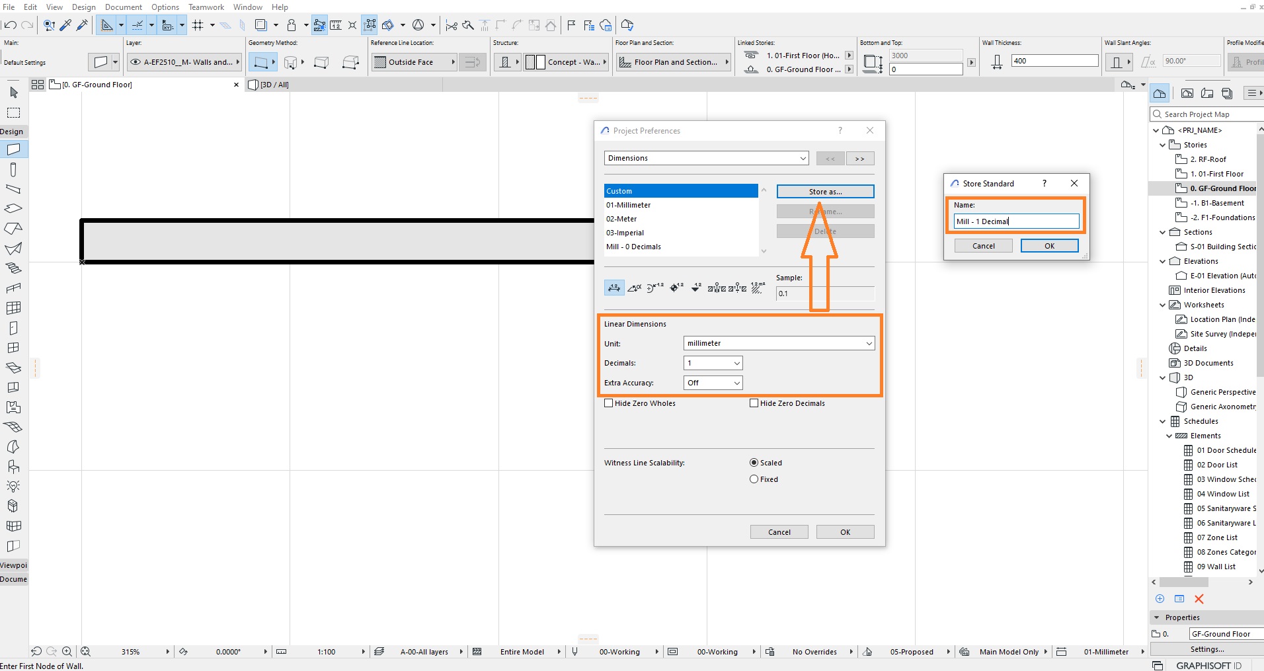Click the red delete X in Navigator
Viewport: 1264px width, 671px height.
pos(1199,599)
